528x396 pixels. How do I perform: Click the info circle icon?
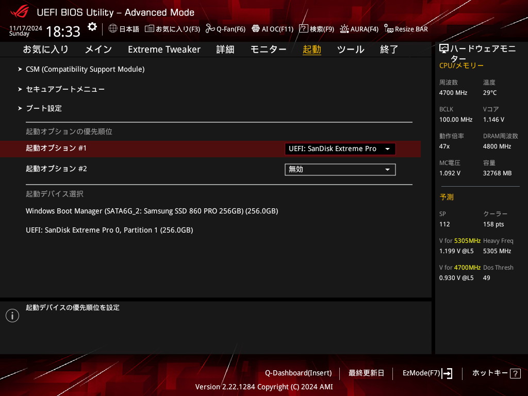point(12,316)
